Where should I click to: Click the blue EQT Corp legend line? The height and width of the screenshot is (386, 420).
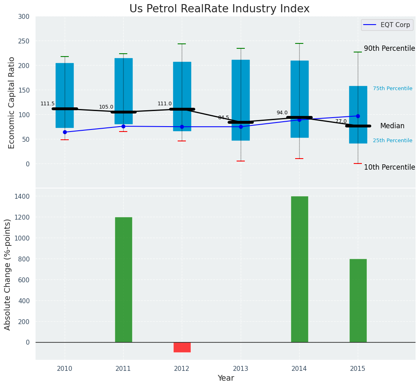click(370, 25)
